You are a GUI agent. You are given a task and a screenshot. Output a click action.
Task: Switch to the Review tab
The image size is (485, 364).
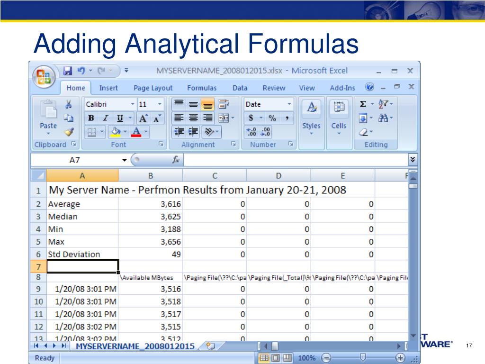(274, 88)
